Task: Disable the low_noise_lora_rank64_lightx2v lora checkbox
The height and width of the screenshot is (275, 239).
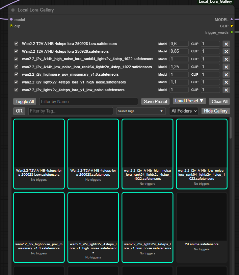Action: [x=16, y=67]
